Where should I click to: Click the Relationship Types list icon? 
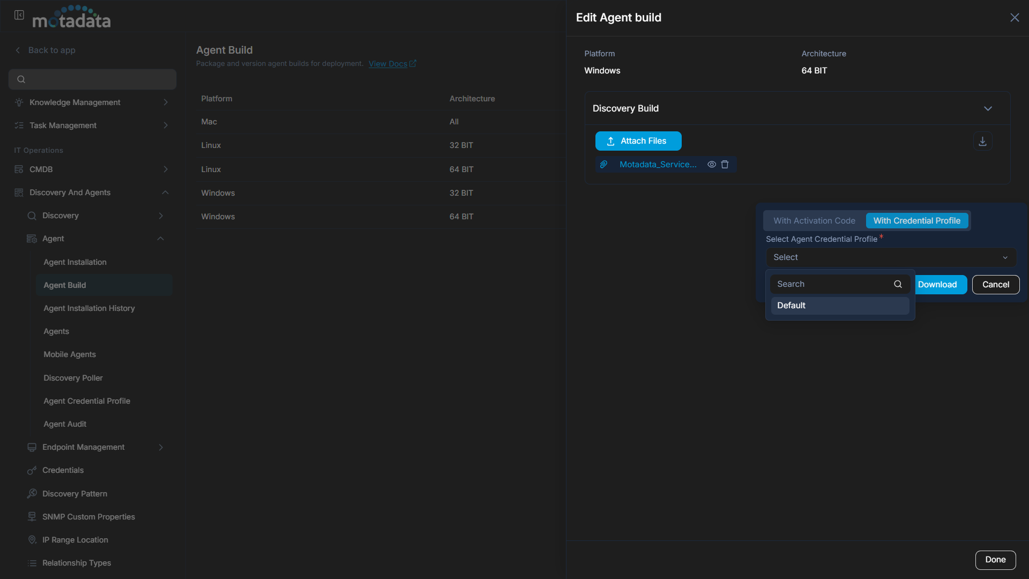click(32, 563)
